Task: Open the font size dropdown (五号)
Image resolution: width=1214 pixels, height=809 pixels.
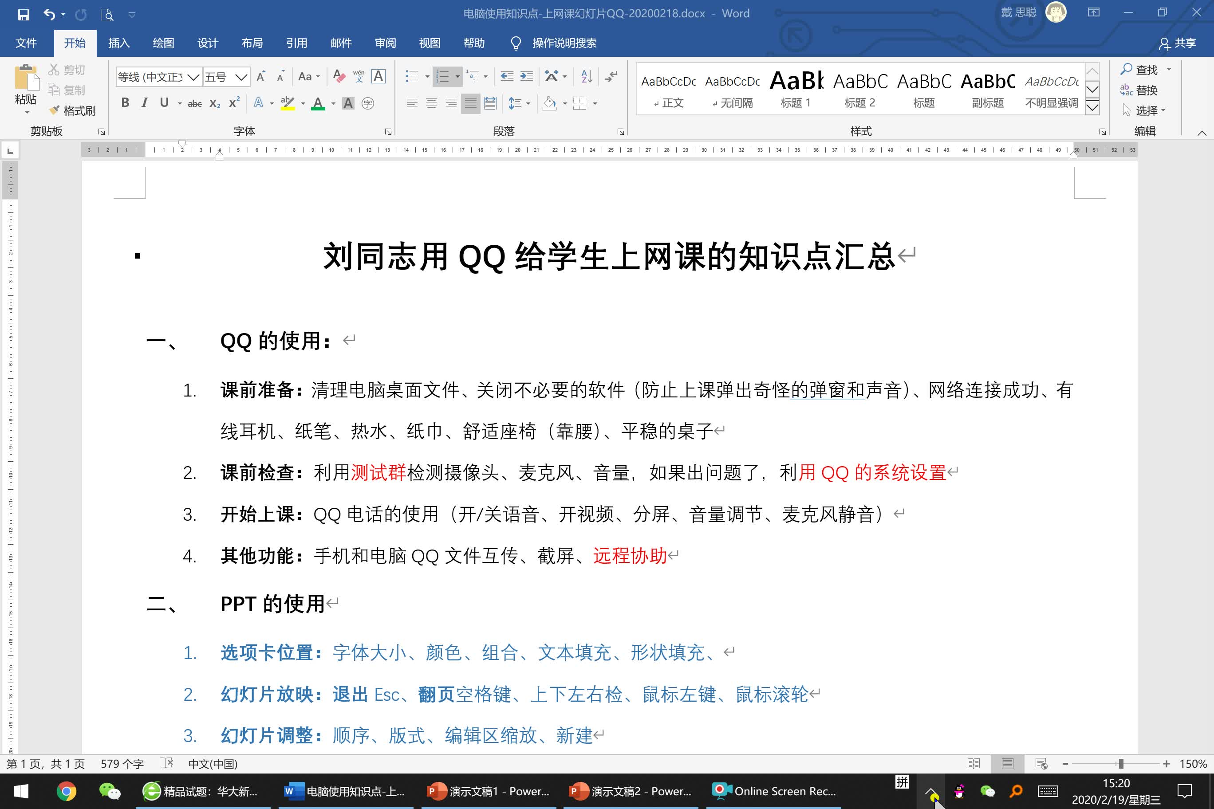Action: click(241, 77)
